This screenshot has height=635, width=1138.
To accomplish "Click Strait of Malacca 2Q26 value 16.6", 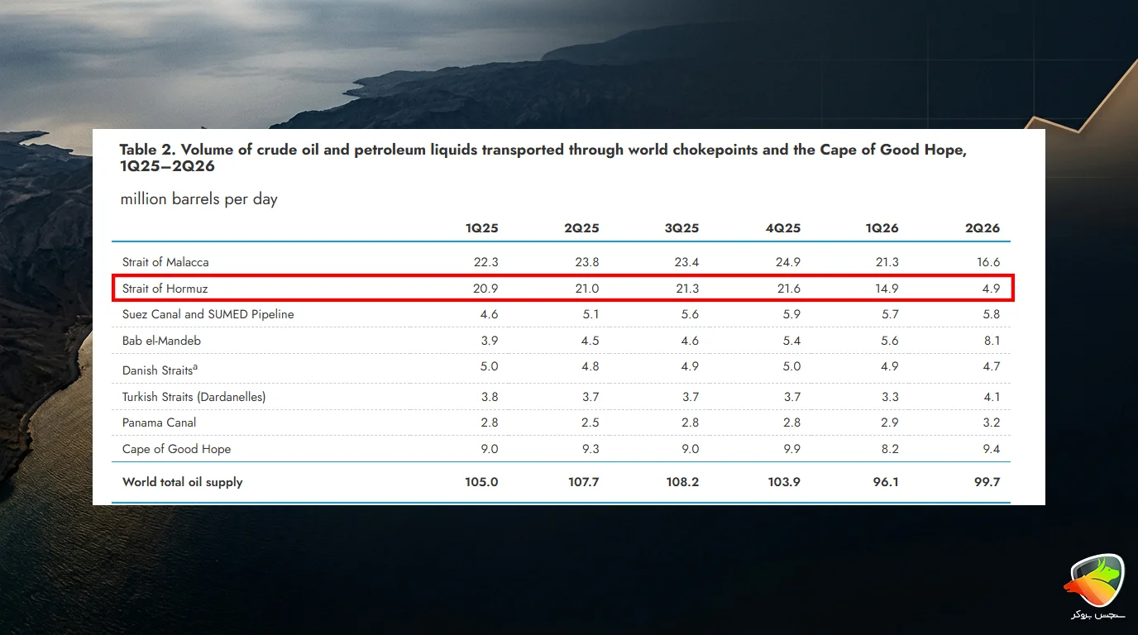I will coord(988,262).
